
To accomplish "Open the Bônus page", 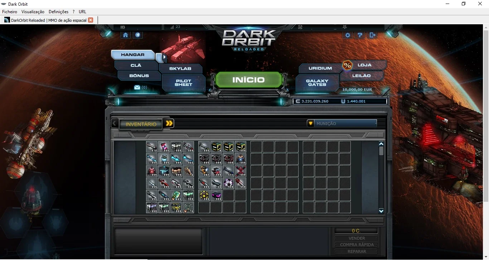I will click(139, 76).
